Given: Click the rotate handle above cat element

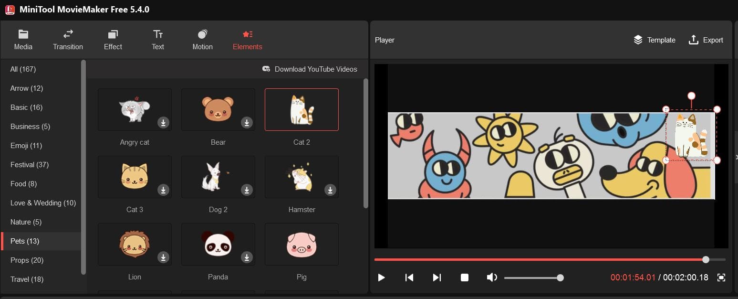Looking at the screenshot, I should 691,96.
